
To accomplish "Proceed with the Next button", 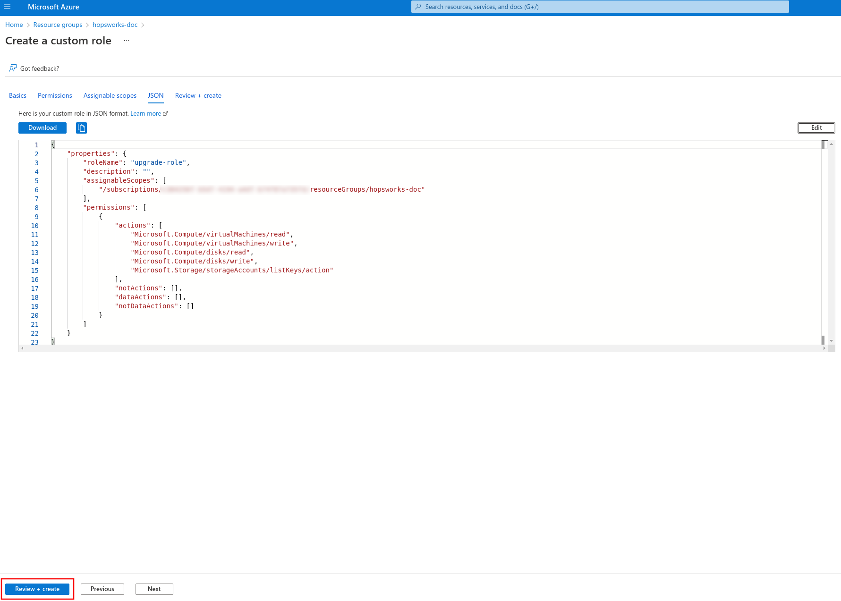I will 154,589.
